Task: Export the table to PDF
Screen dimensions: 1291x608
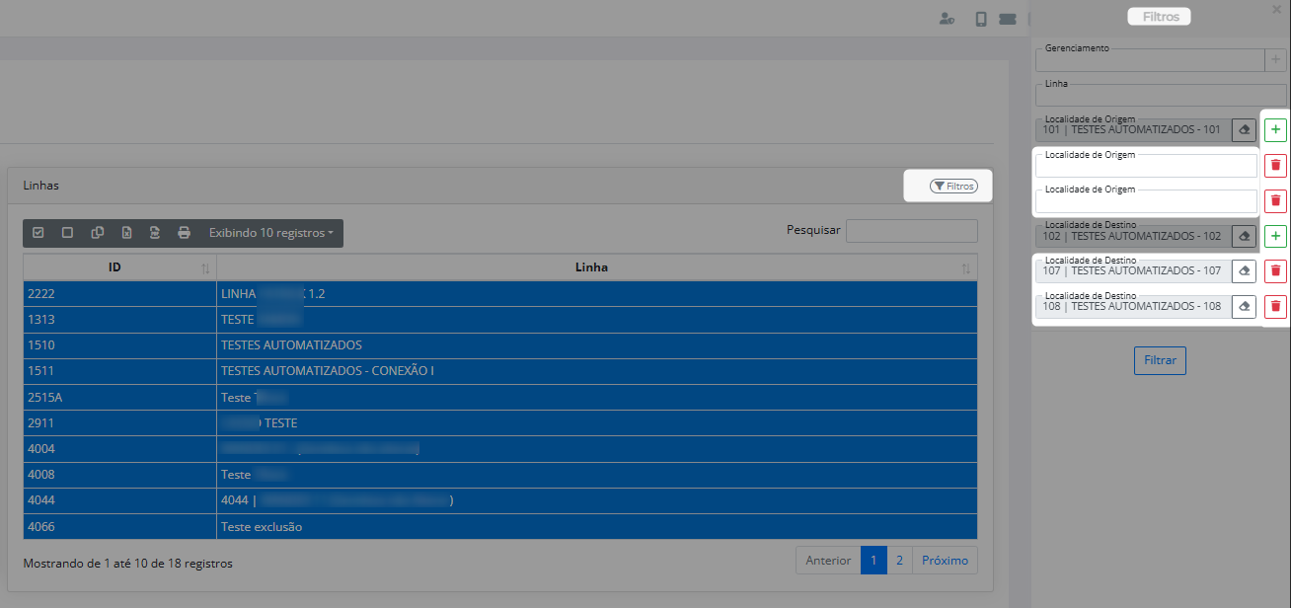Action: 155,233
